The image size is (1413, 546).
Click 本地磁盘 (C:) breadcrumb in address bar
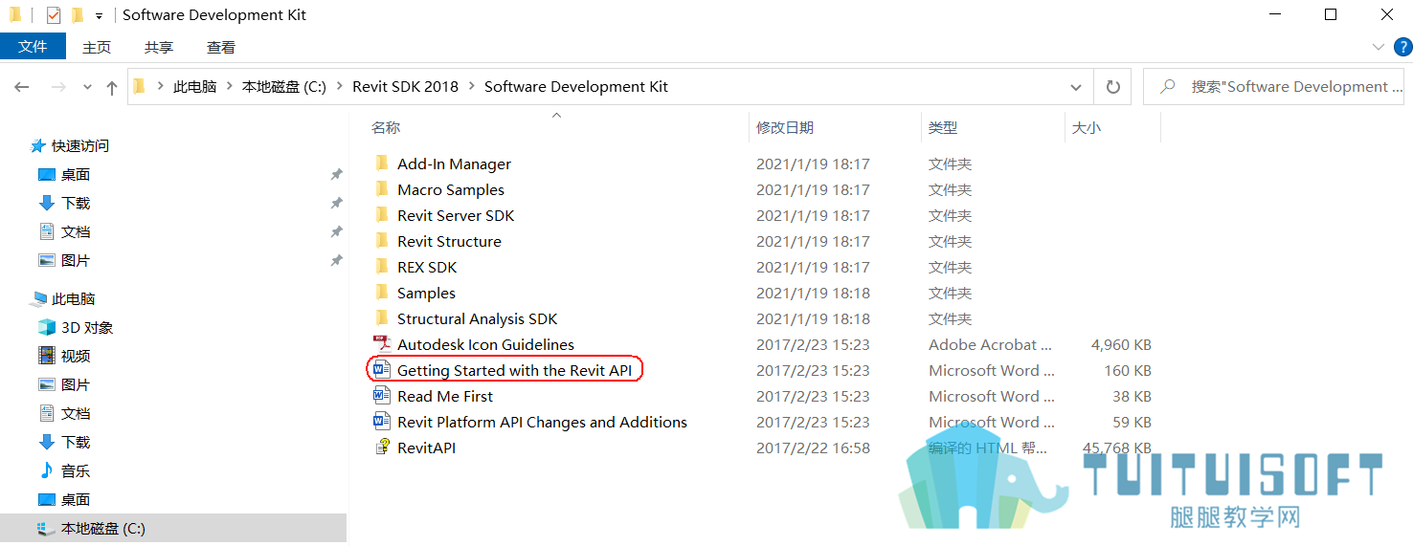284,87
